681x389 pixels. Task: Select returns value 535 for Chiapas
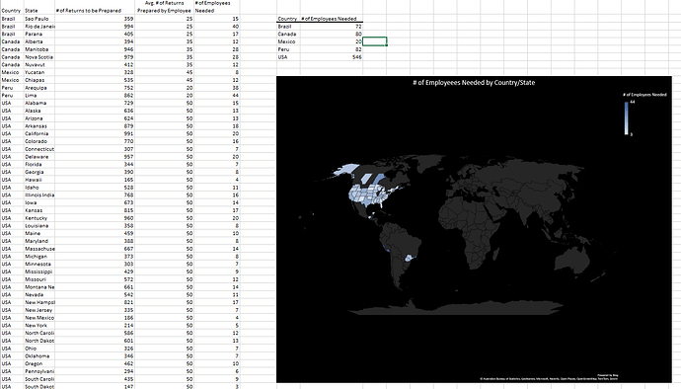tap(128, 80)
